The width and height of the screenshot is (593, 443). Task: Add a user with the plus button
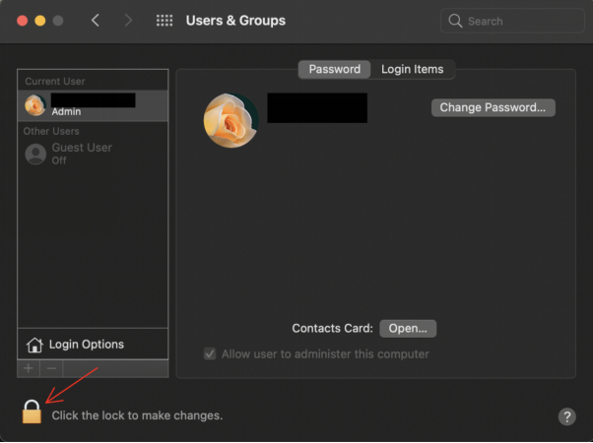point(29,367)
